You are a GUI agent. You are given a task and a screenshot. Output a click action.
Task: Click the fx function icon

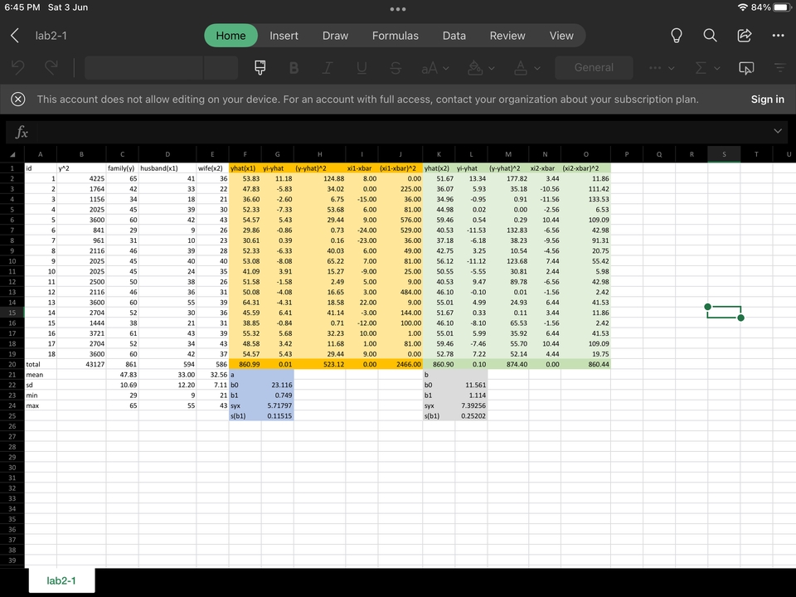coord(22,132)
